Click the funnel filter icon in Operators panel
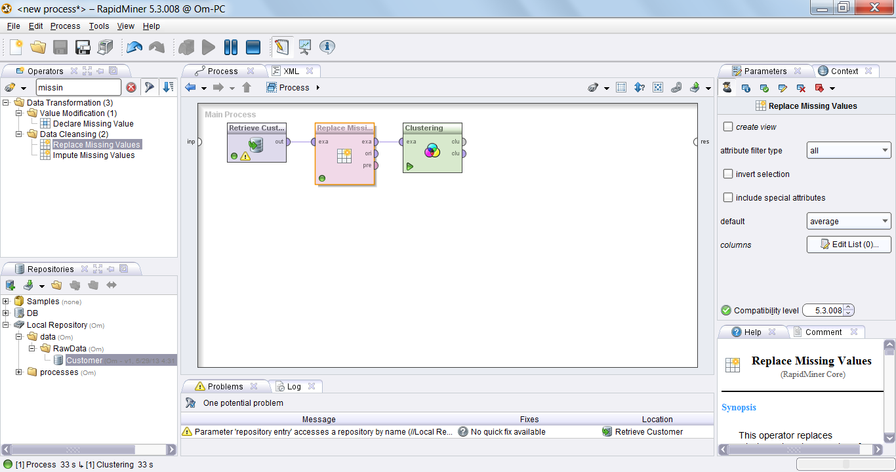This screenshot has height=472, width=896. (150, 87)
